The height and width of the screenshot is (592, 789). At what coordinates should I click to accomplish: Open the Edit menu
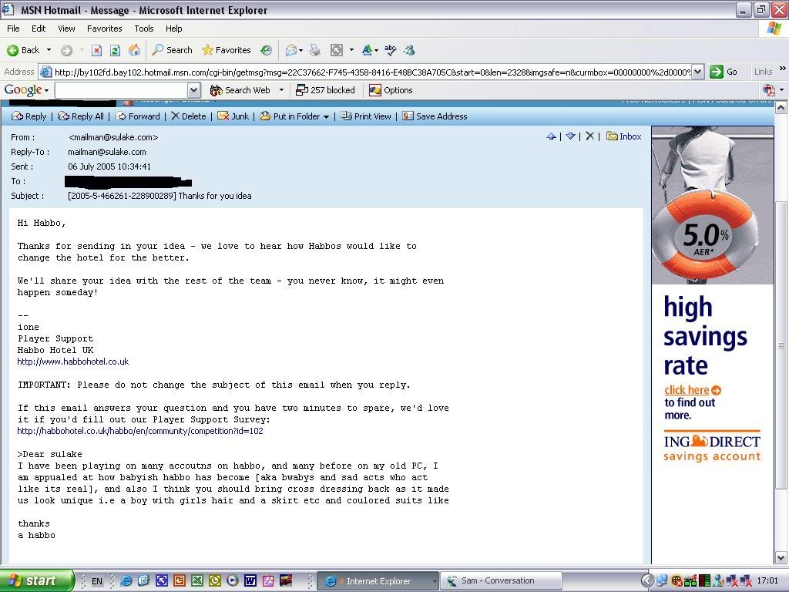click(39, 29)
